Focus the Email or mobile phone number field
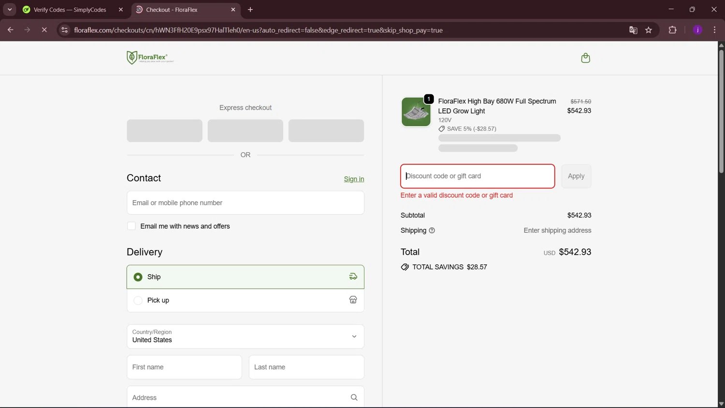Viewport: 725px width, 408px height. (x=246, y=203)
